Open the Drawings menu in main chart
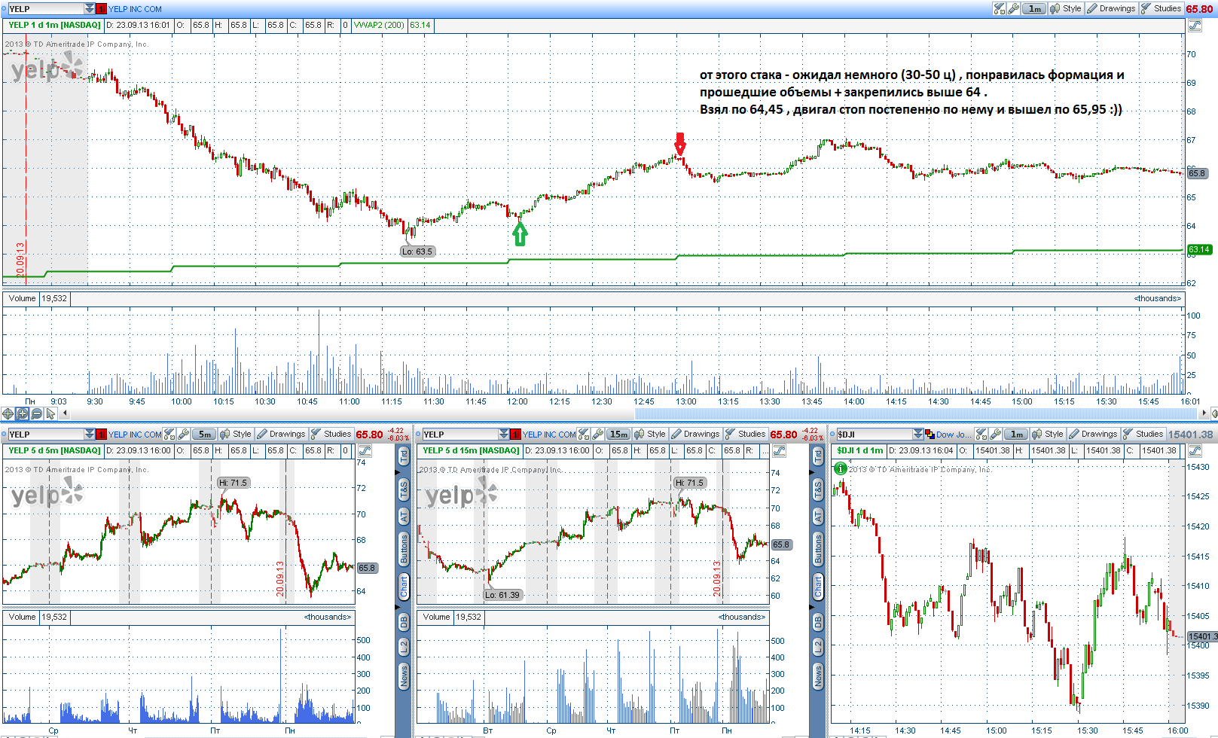 (x=1111, y=9)
